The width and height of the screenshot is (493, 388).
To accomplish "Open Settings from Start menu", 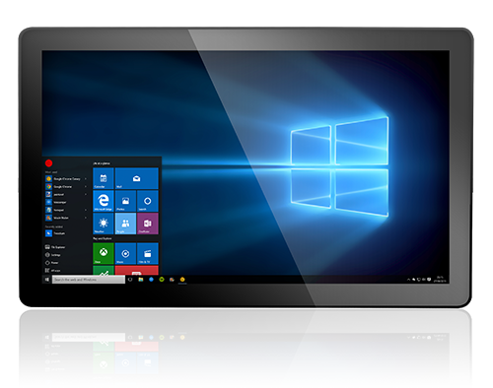I will tap(53, 255).
